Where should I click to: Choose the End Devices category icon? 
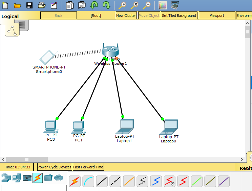click(x=17, y=178)
